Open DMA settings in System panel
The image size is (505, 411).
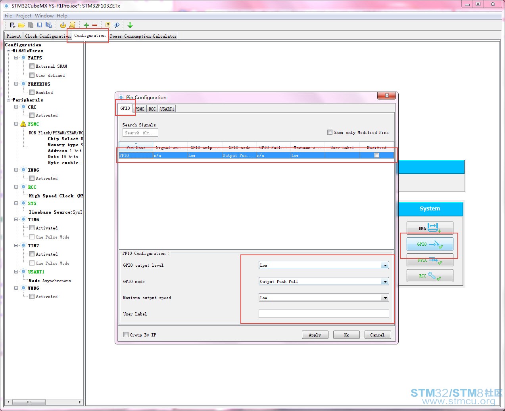tap(430, 228)
